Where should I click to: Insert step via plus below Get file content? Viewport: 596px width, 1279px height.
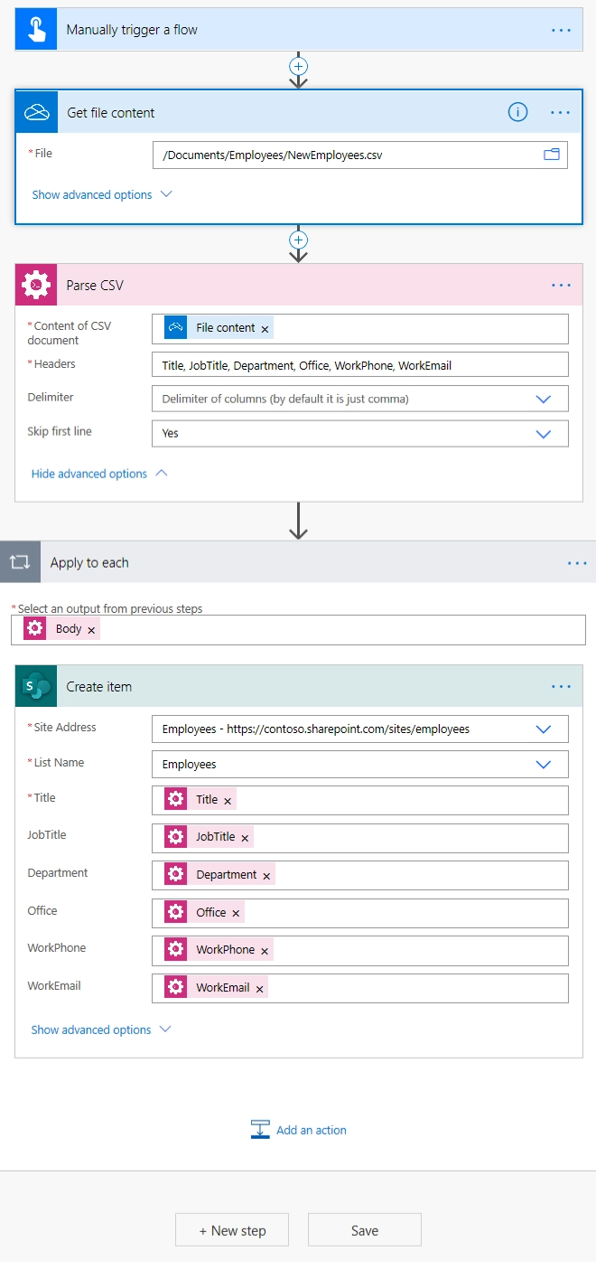[x=298, y=240]
